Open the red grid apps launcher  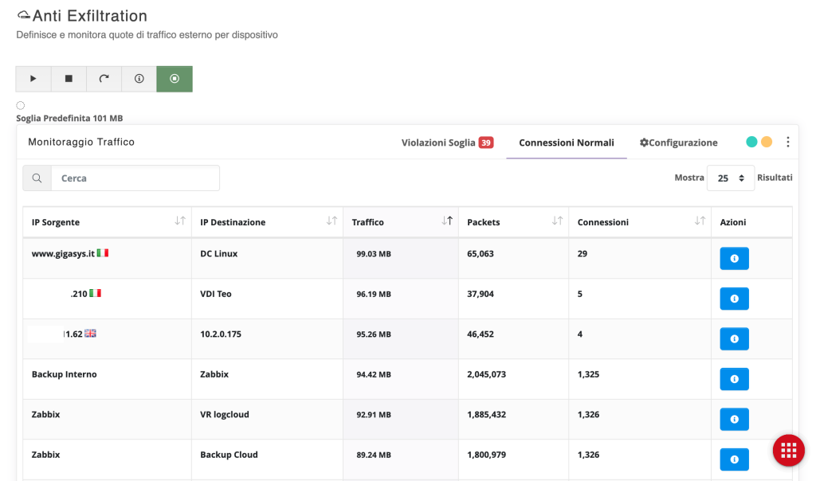pyautogui.click(x=788, y=450)
